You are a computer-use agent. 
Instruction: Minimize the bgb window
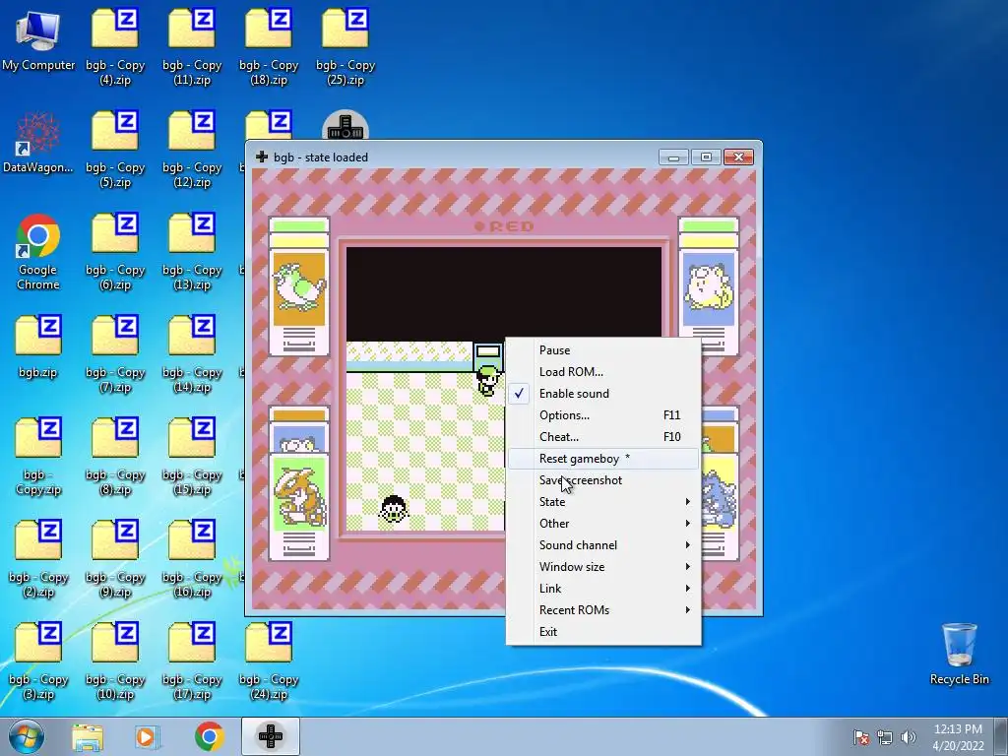coord(673,157)
